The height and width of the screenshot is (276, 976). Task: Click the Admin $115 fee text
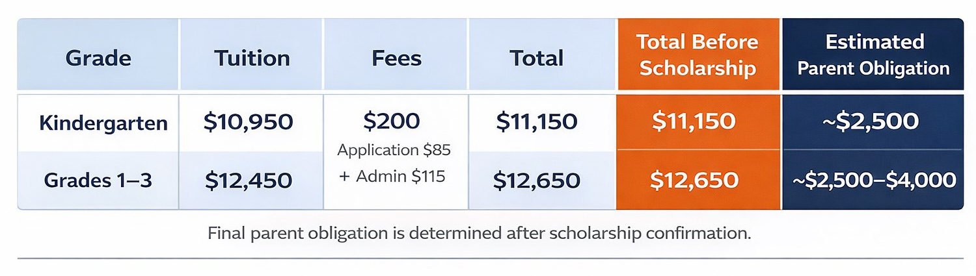tap(392, 175)
